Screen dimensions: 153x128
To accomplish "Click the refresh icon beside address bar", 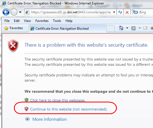I will click(120, 12).
